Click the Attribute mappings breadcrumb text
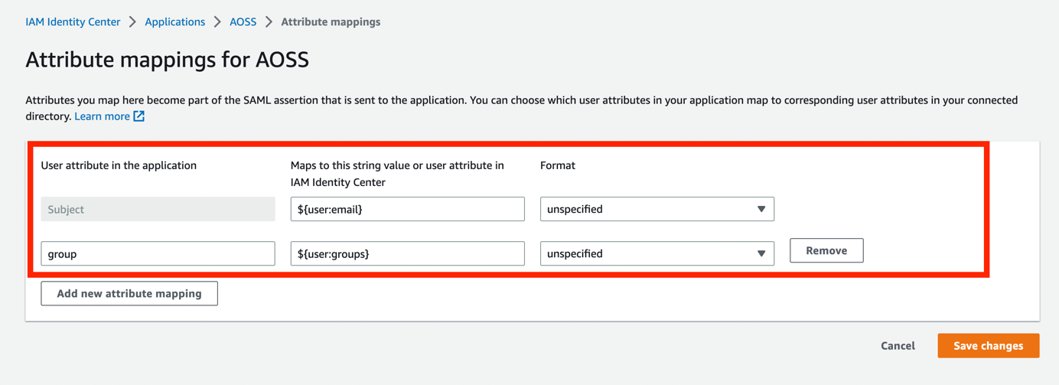 [331, 22]
